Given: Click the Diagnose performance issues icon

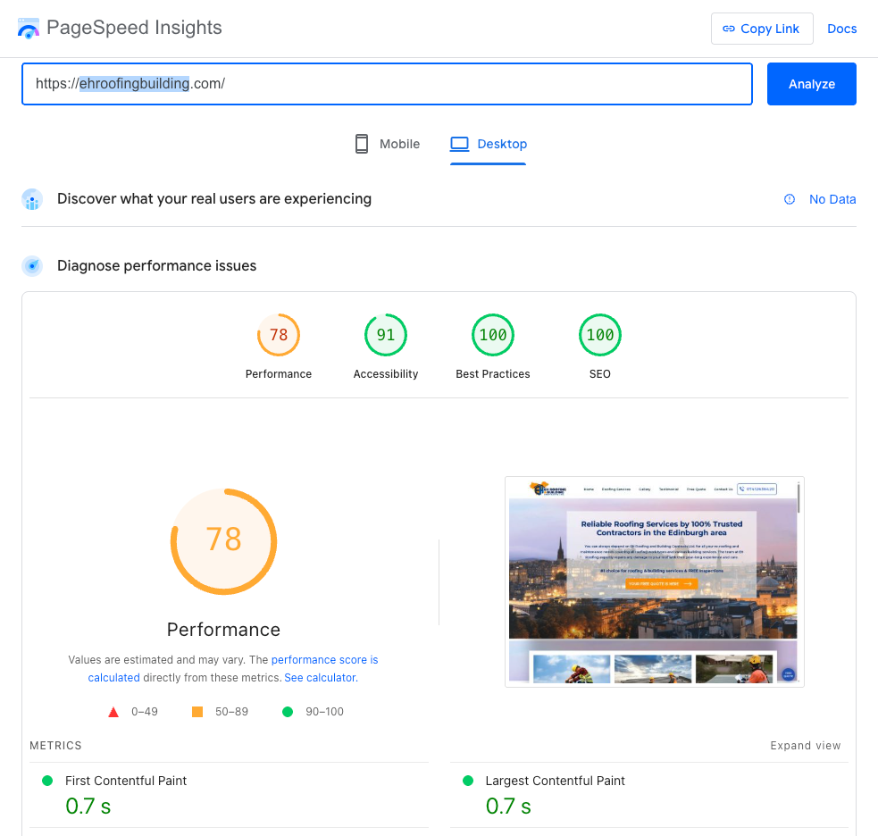Looking at the screenshot, I should [x=32, y=266].
